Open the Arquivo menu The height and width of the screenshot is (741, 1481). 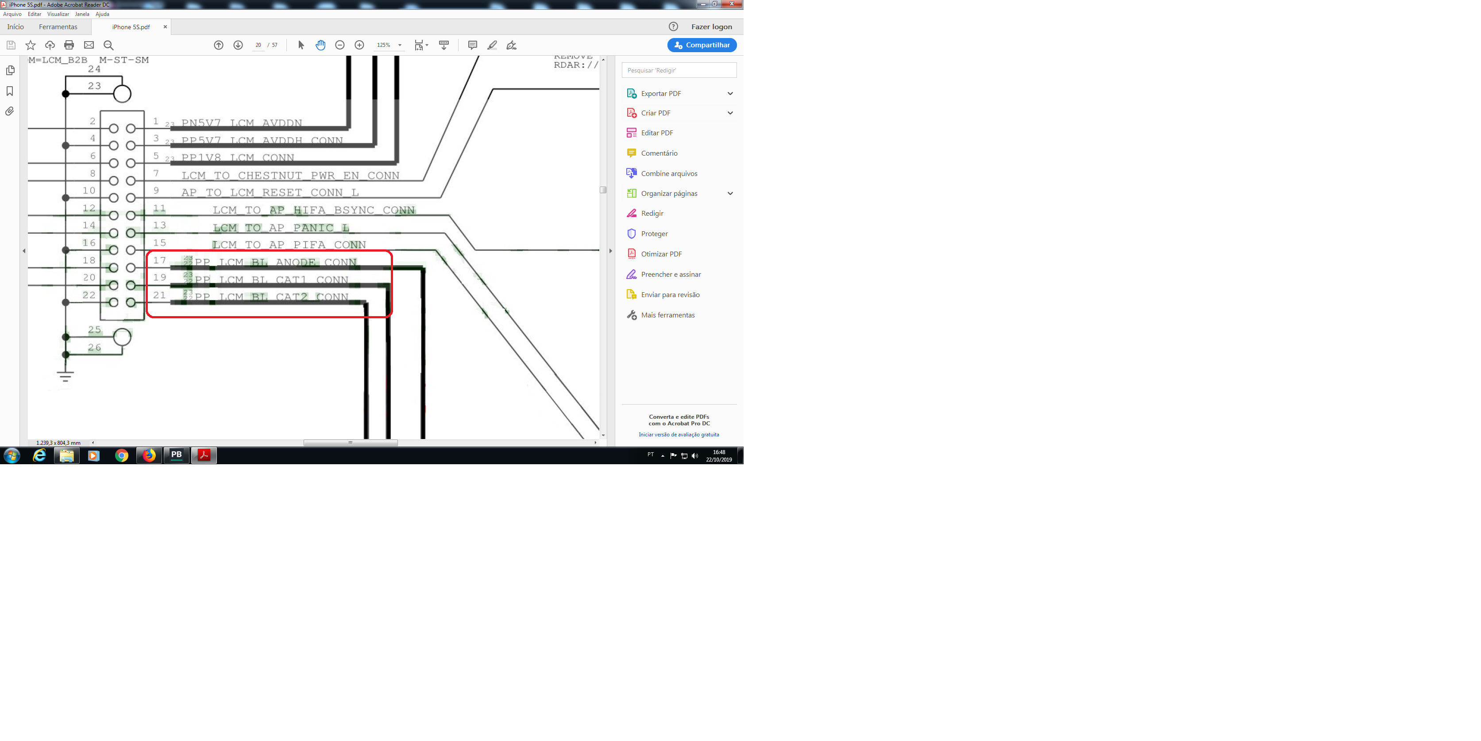pyautogui.click(x=12, y=14)
